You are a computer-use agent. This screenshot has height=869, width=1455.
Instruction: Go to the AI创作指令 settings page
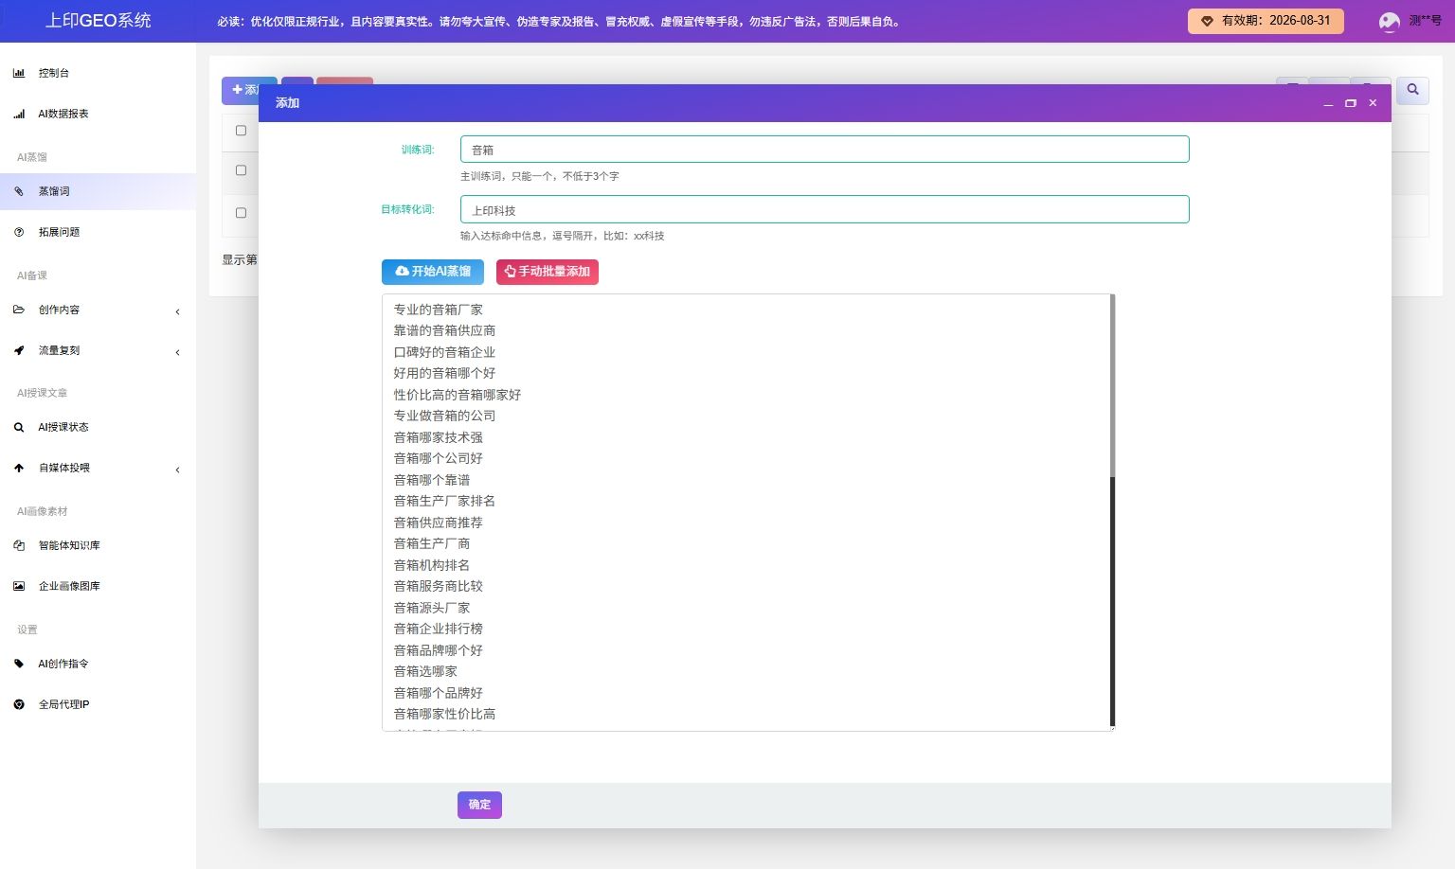point(63,664)
